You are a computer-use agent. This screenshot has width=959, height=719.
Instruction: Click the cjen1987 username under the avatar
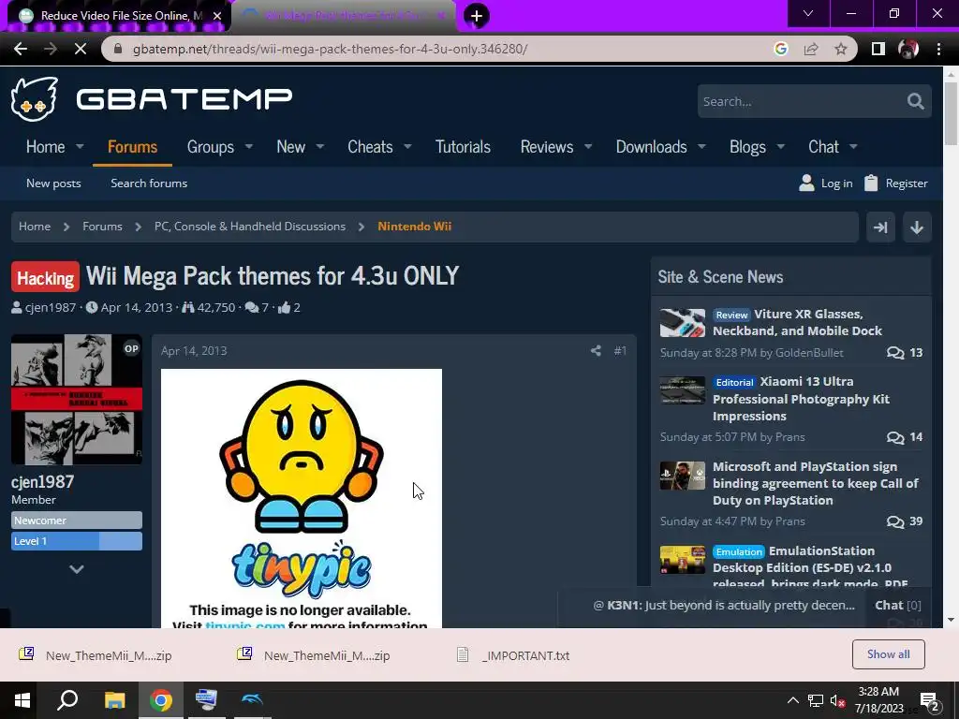42,482
